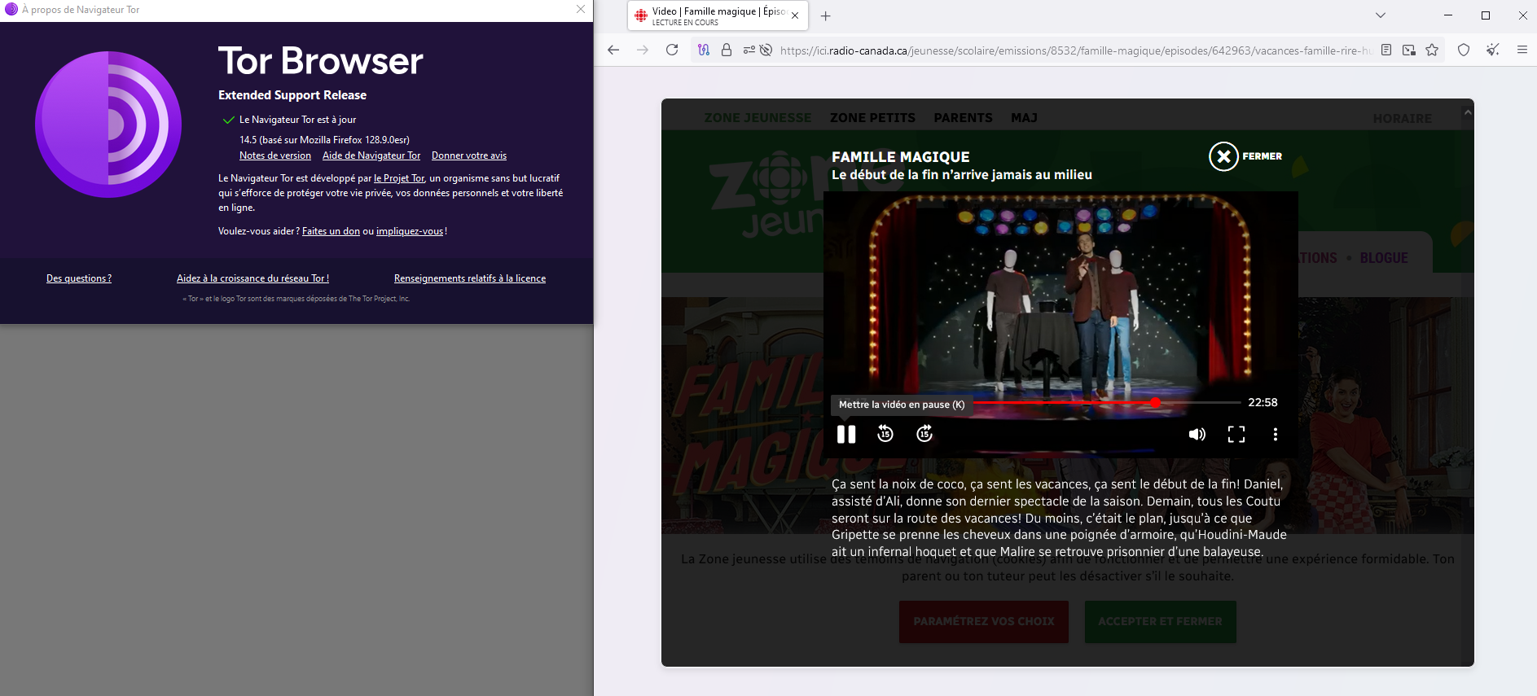Click the BLOGUE navigation link
Screen dimensions: 1537x696
coord(1384,258)
